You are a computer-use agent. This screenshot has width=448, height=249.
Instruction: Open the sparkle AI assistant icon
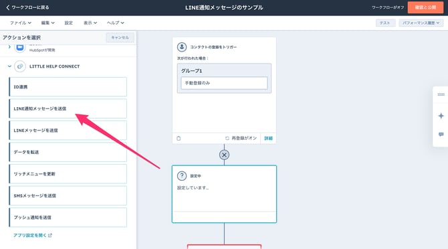point(441,116)
